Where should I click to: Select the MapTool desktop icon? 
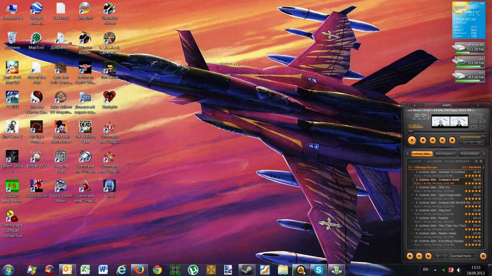point(36,41)
